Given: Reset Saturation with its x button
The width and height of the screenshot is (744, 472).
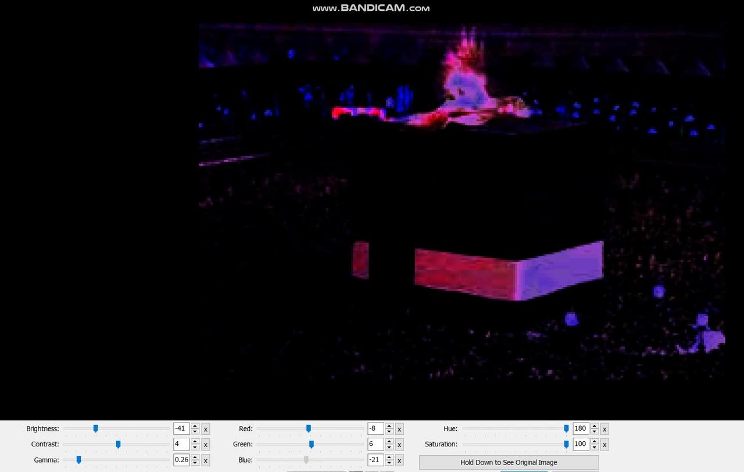Looking at the screenshot, I should click(x=604, y=445).
